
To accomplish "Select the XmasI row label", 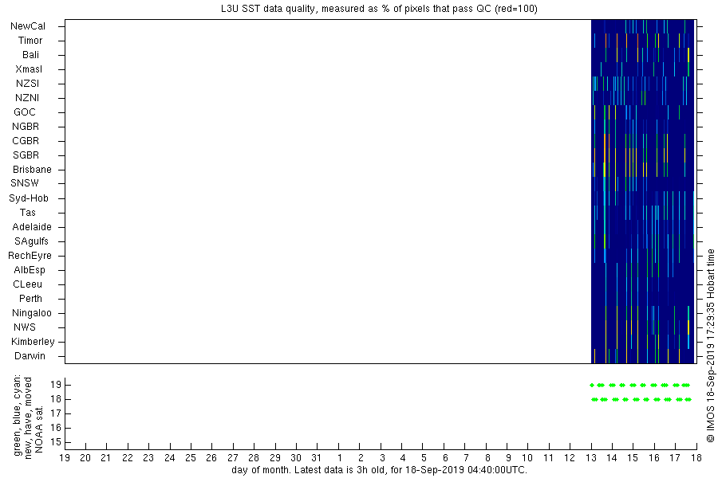I will (x=29, y=69).
